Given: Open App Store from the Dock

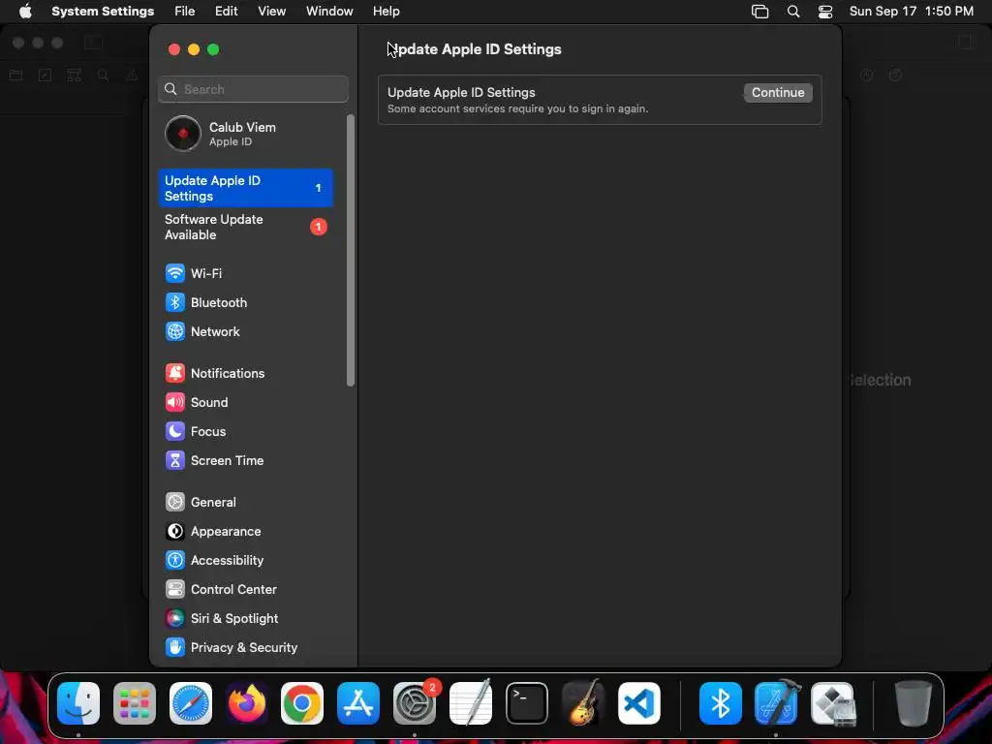Looking at the screenshot, I should [x=358, y=703].
